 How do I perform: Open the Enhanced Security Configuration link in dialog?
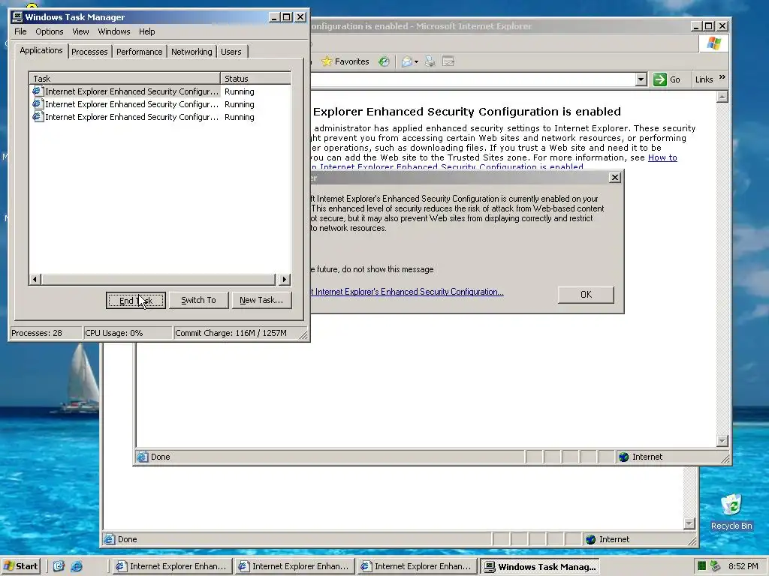point(407,292)
